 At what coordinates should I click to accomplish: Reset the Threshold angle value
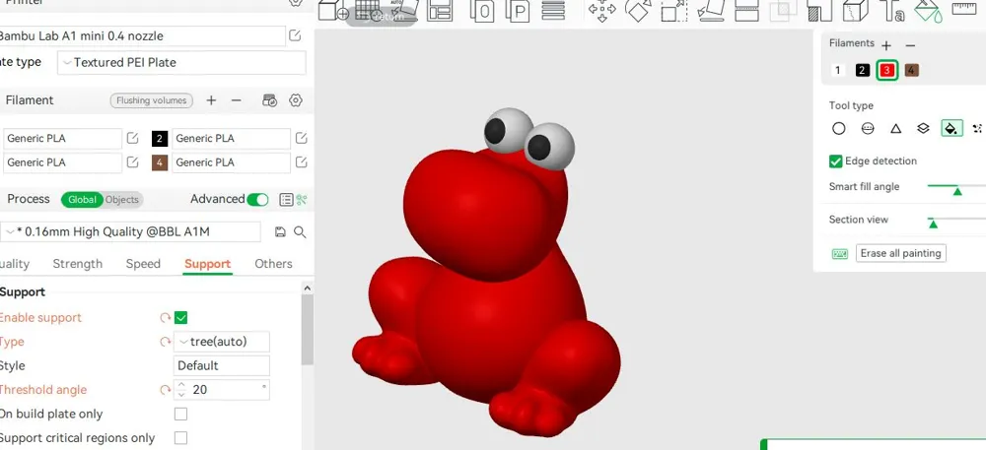click(166, 390)
